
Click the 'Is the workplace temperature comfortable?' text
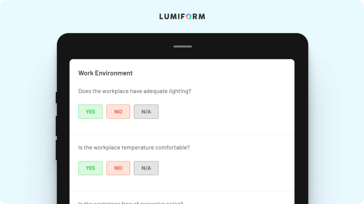134,147
